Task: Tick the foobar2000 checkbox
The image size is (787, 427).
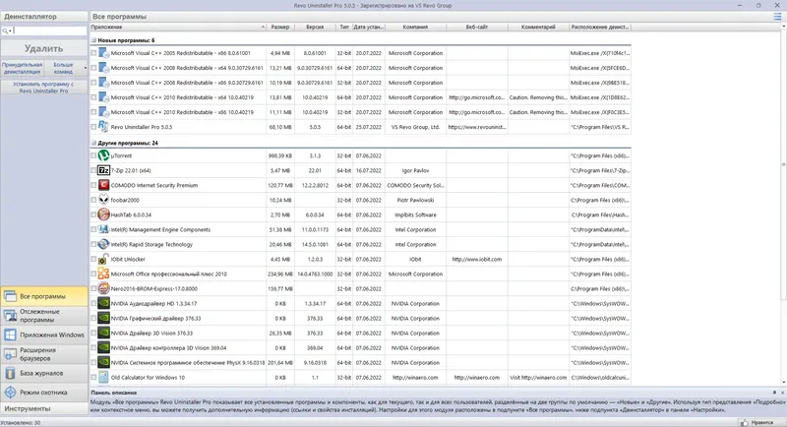Action: pos(93,200)
